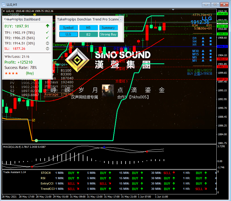This screenshot has width=231, height=201.
Task: Click the light green dot on the Donchian line
Action: pos(36,141)
